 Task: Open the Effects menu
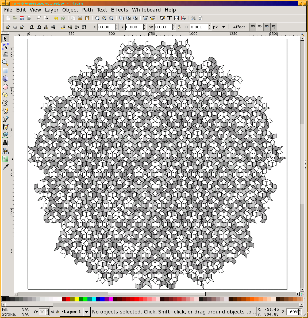[x=120, y=10]
